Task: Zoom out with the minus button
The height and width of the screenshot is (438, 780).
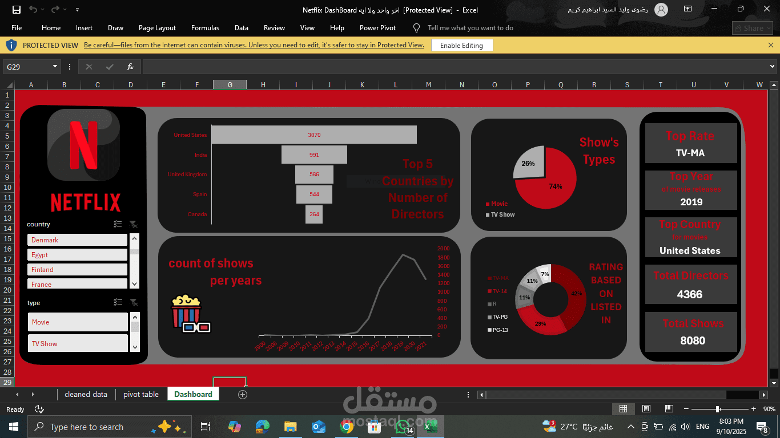Action: [x=686, y=409]
